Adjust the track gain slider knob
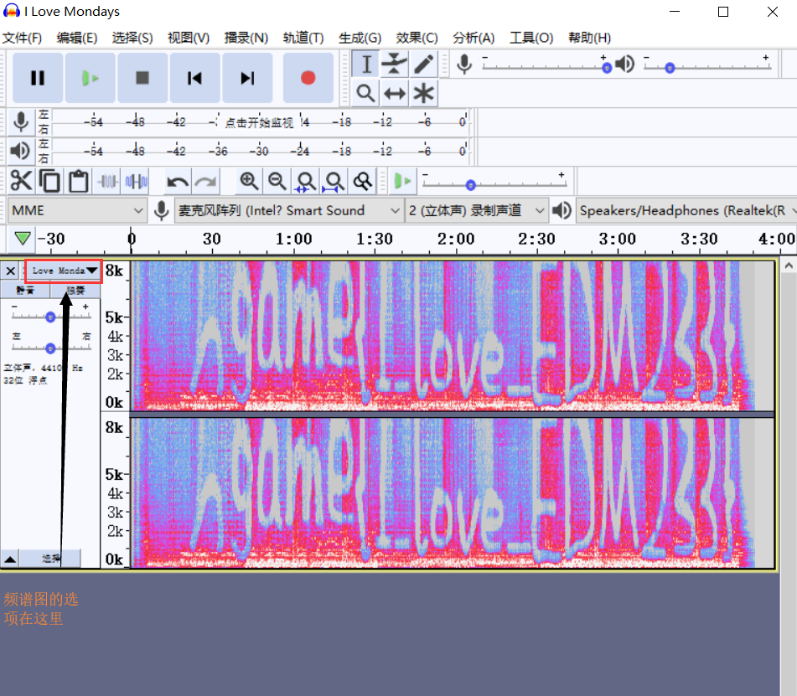 (x=50, y=317)
